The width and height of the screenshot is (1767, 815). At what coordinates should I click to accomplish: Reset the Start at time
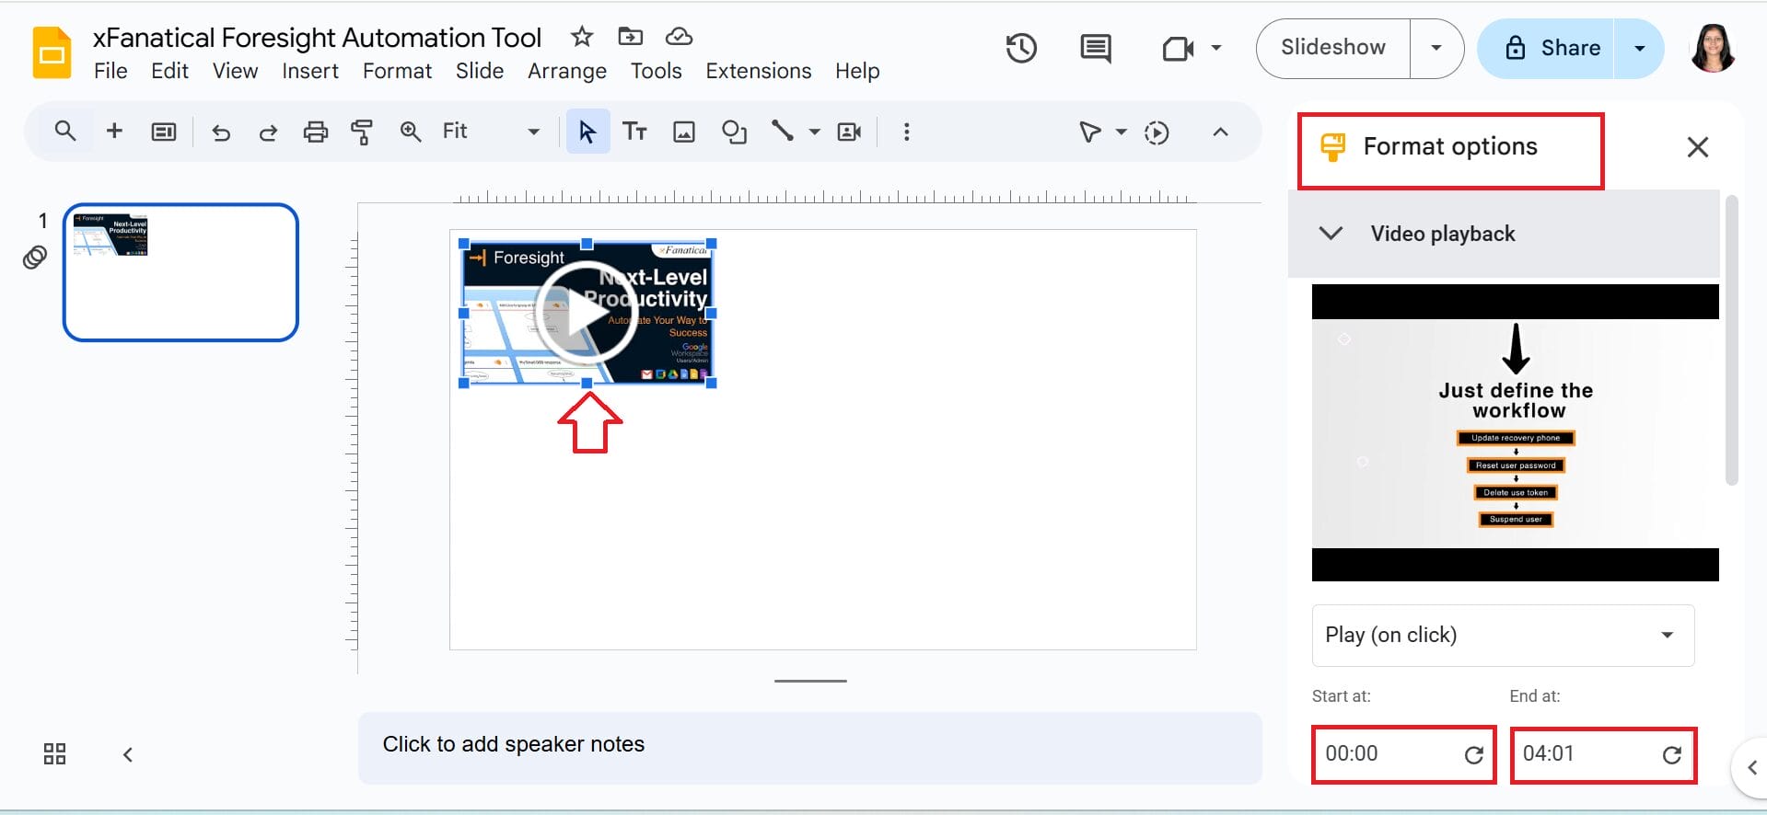tap(1473, 754)
